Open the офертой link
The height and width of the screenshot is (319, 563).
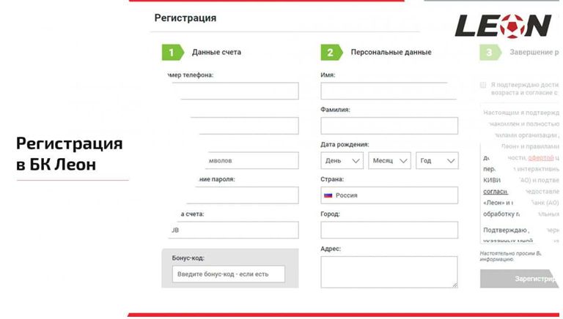point(541,158)
